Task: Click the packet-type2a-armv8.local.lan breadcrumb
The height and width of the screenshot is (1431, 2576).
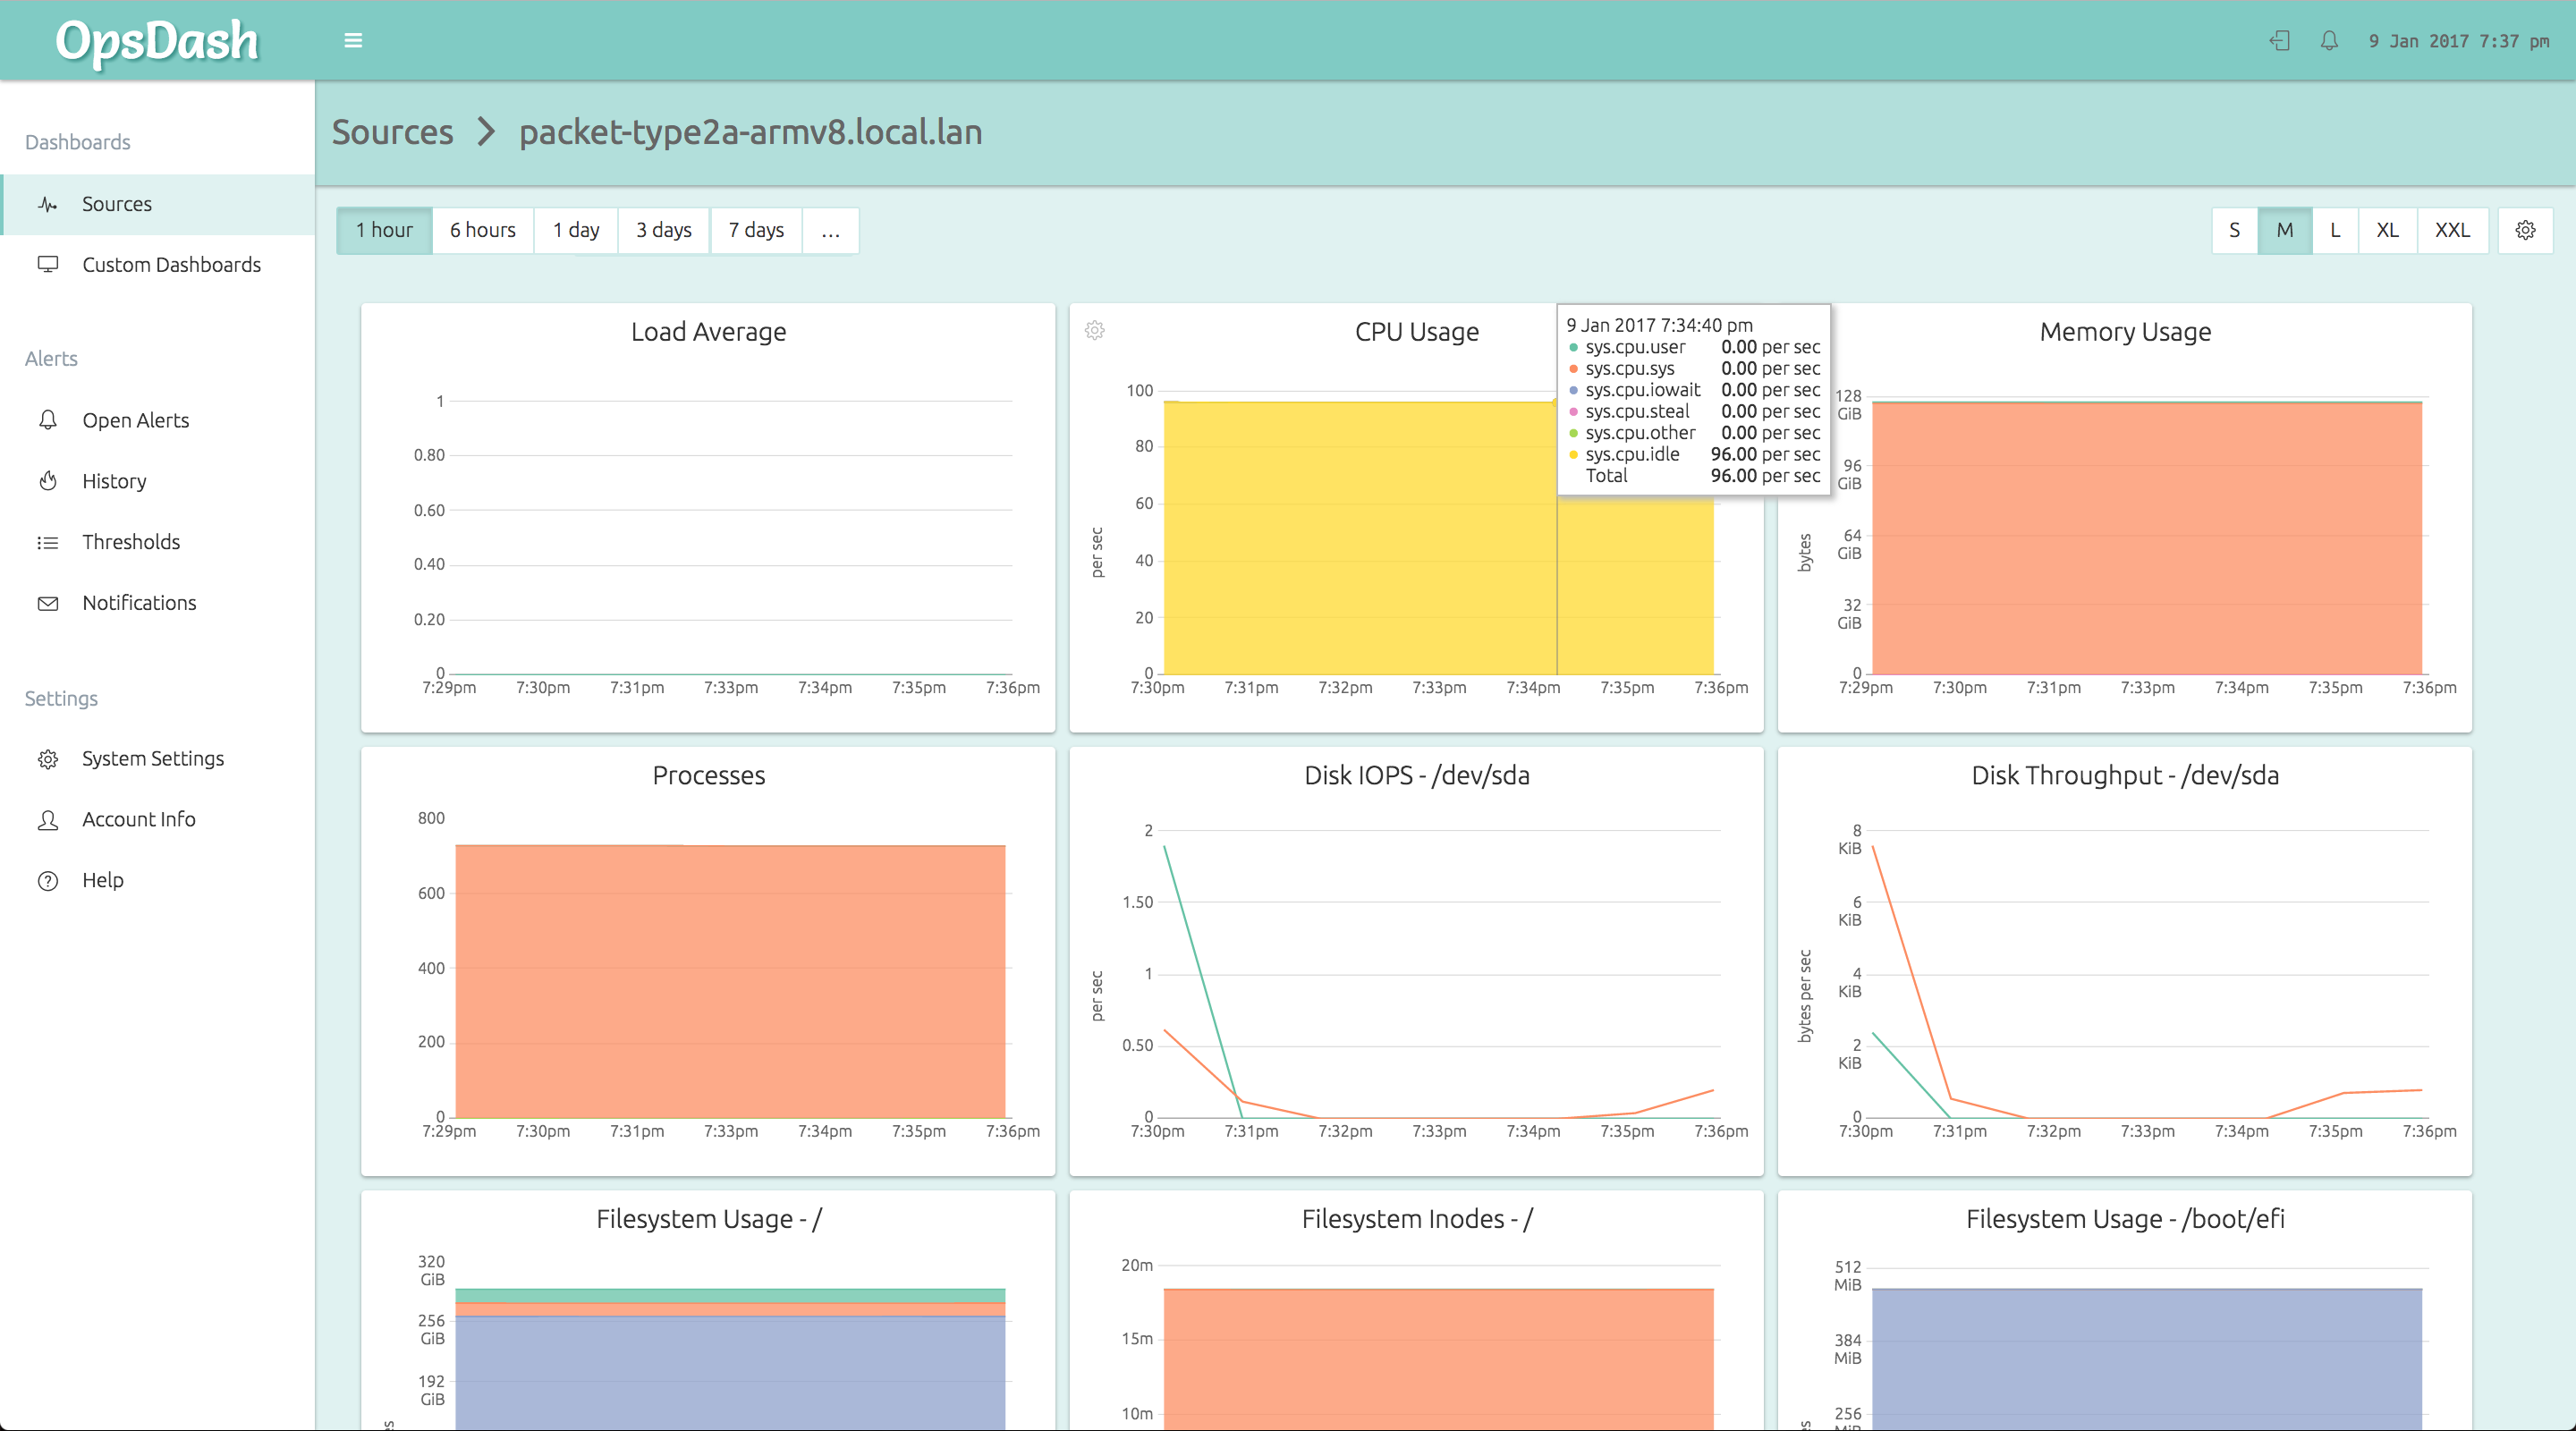Action: tap(750, 132)
